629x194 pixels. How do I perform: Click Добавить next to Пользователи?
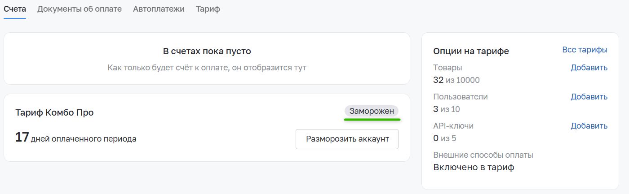589,97
